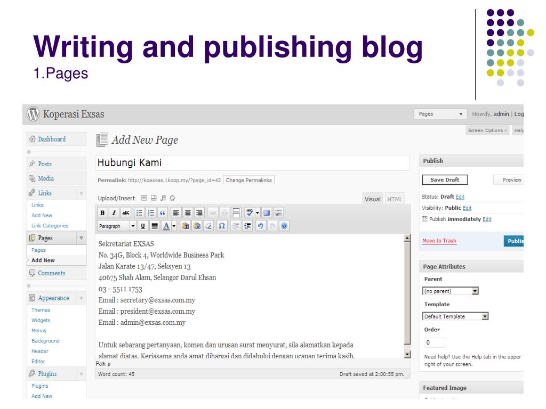Image resolution: width=546 pixels, height=409 pixels.
Task: Switch to the HTML editor tab
Action: 395,199
